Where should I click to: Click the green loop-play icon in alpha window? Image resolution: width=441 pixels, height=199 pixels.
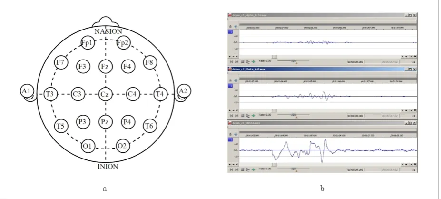254,61
